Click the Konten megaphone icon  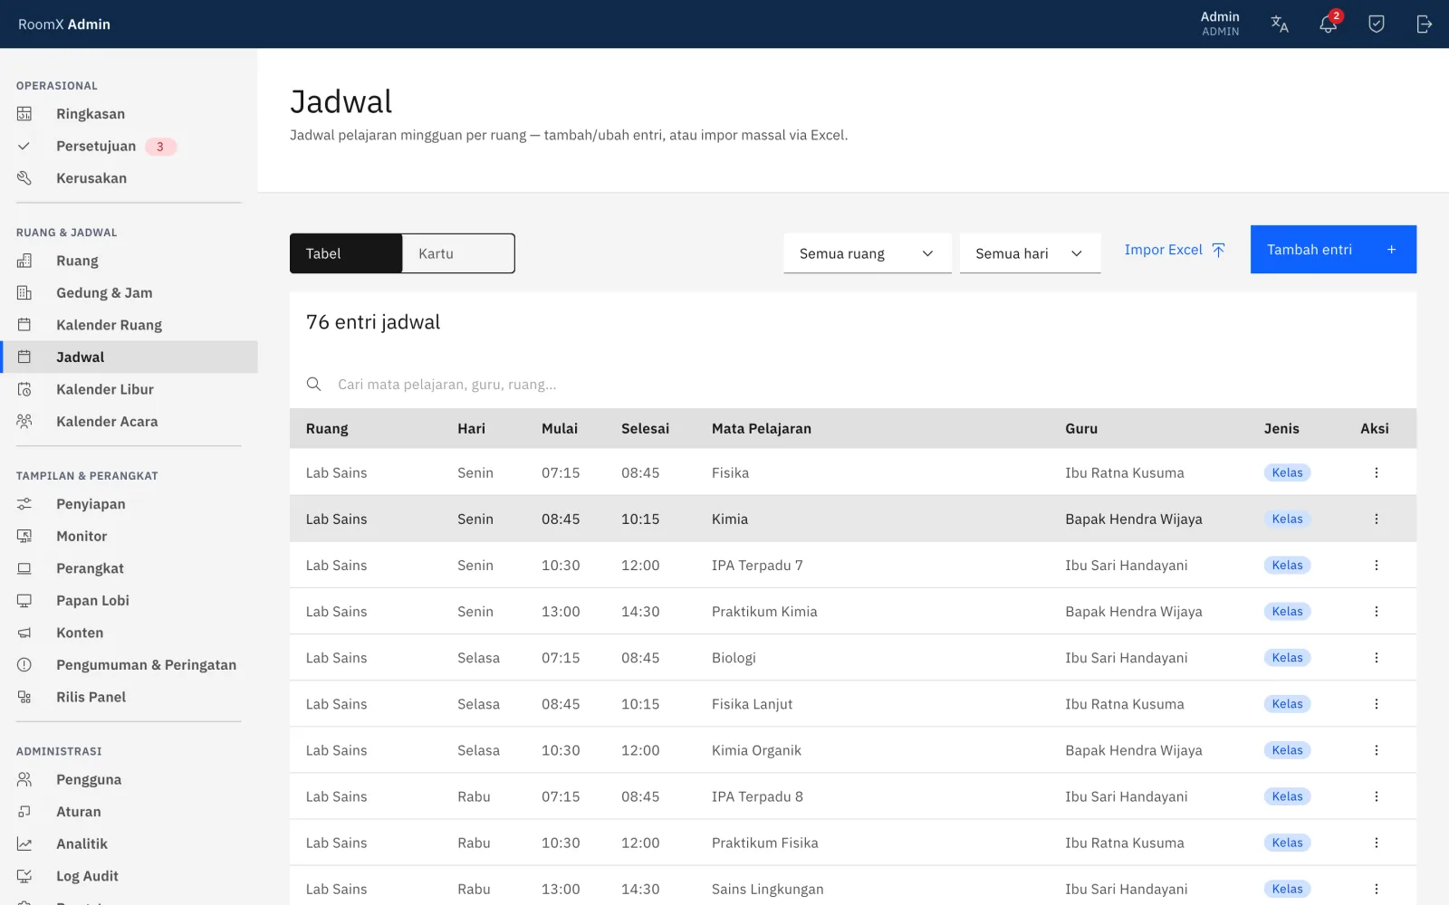point(24,633)
